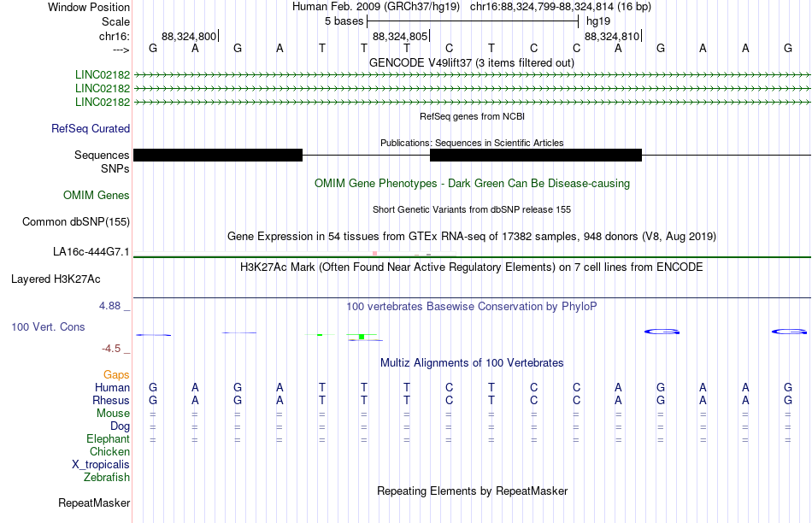
Task: Select the second LINC02182 gene label
Action: pos(103,88)
